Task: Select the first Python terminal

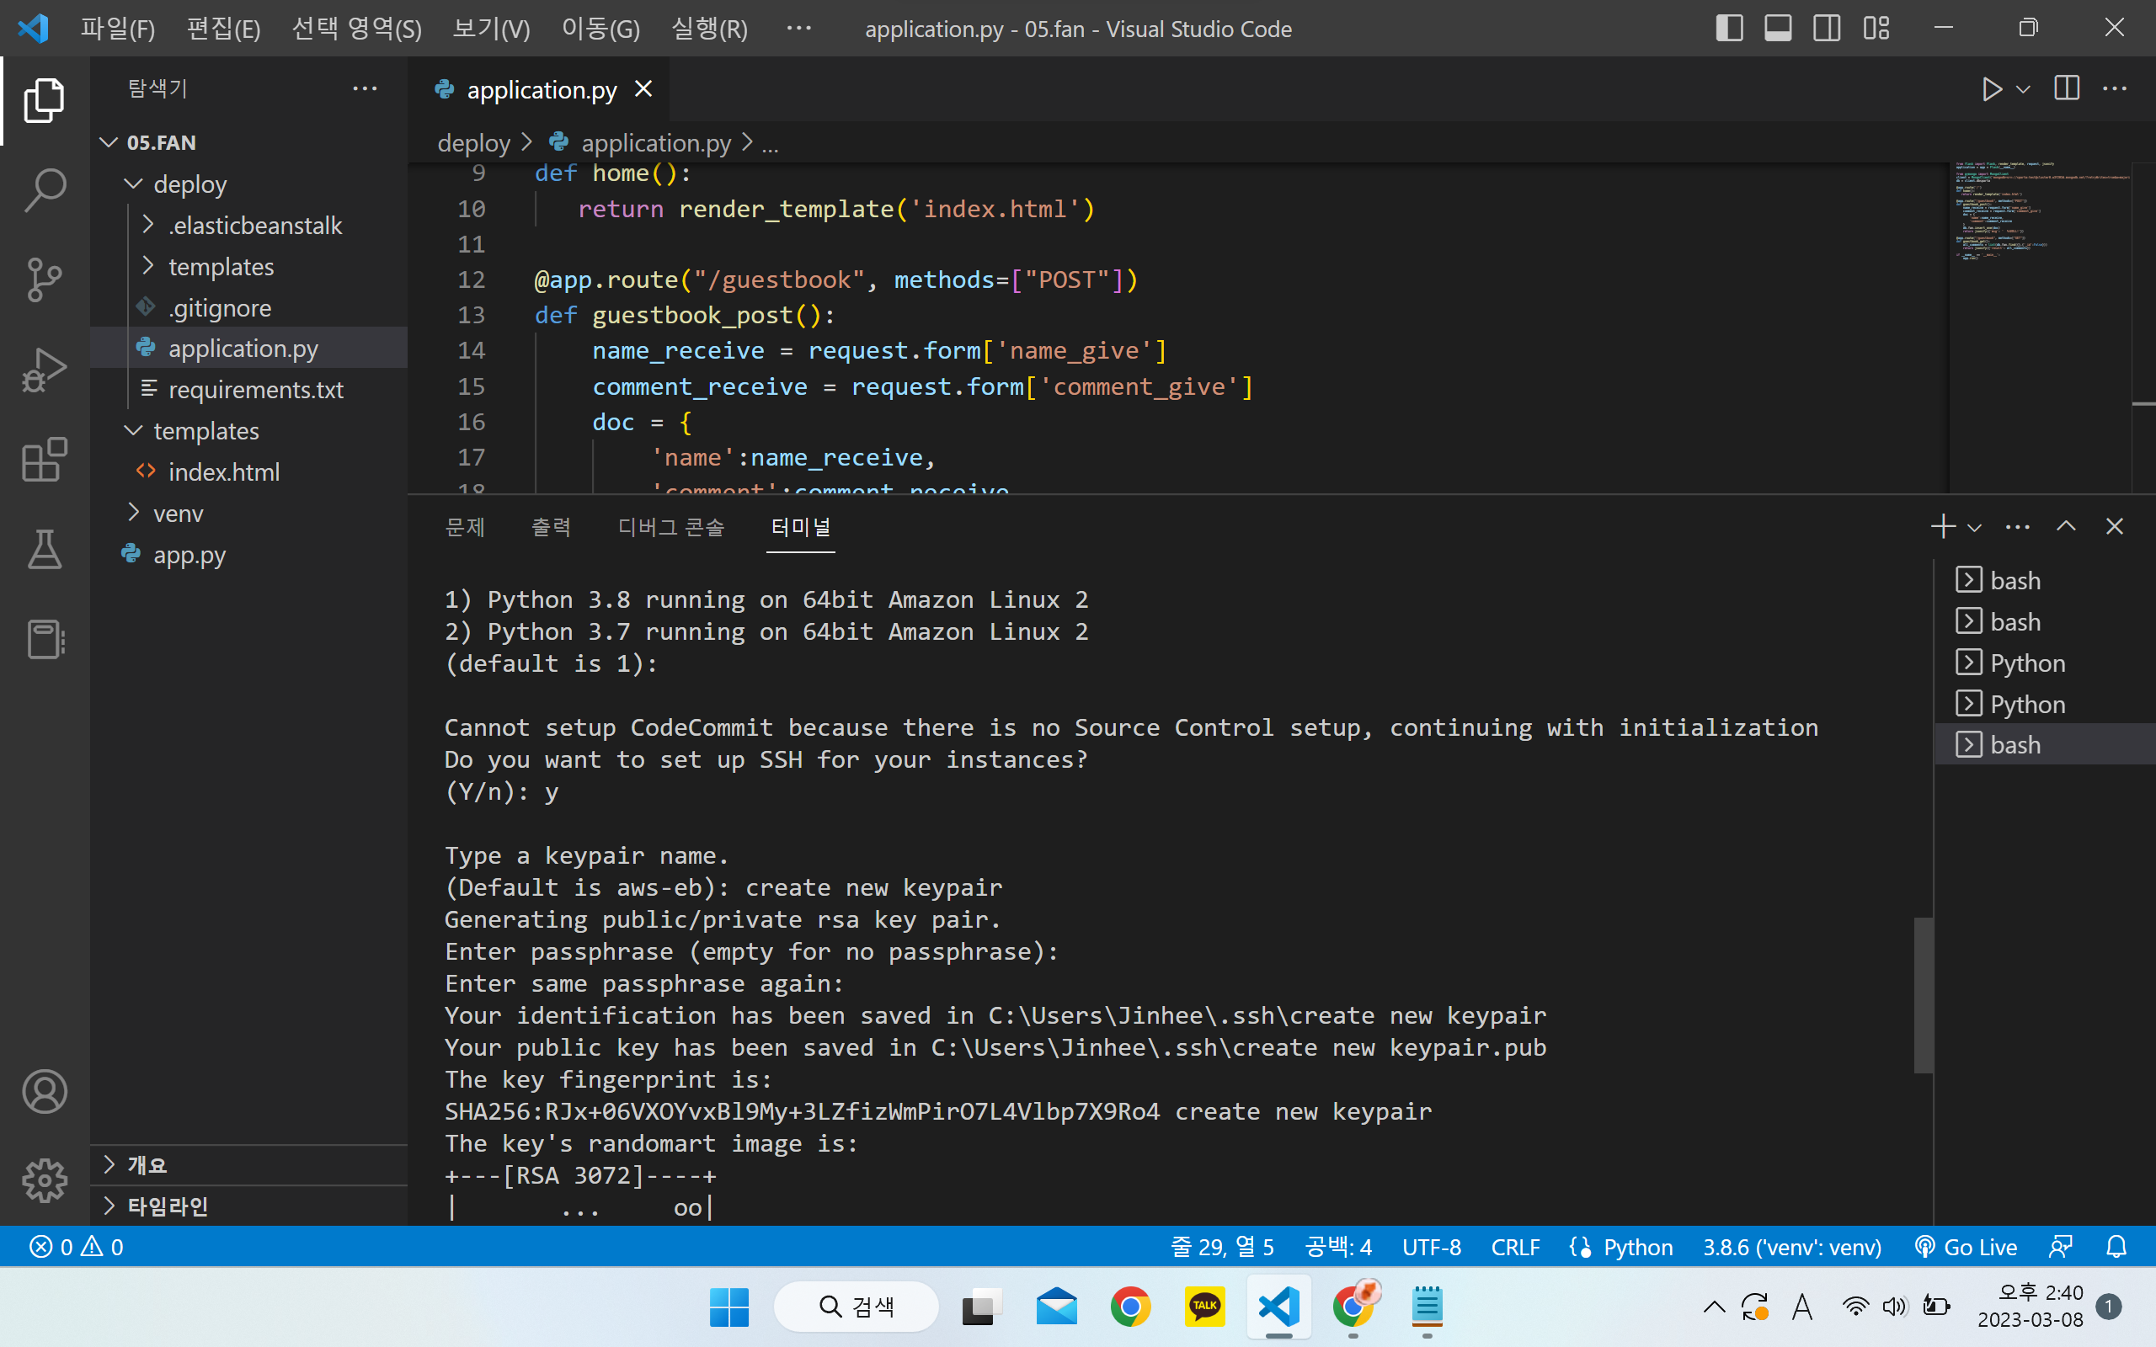Action: coord(2045,662)
